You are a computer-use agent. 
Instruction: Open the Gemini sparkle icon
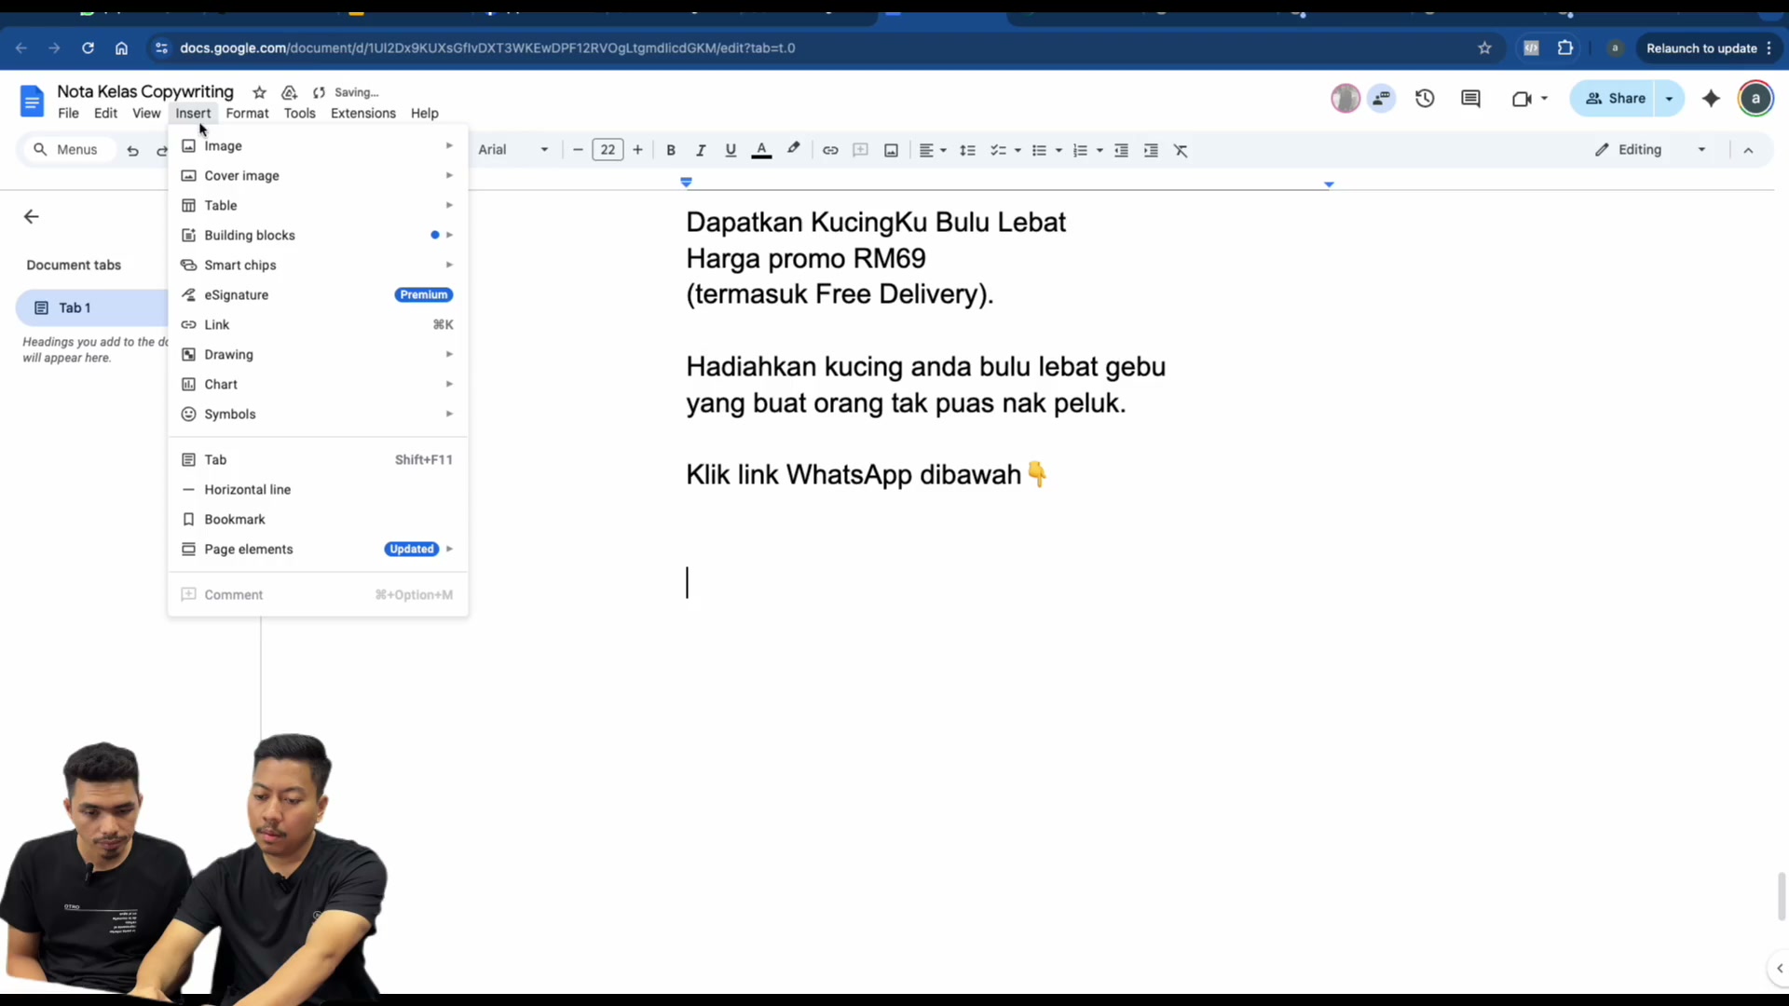point(1711,98)
